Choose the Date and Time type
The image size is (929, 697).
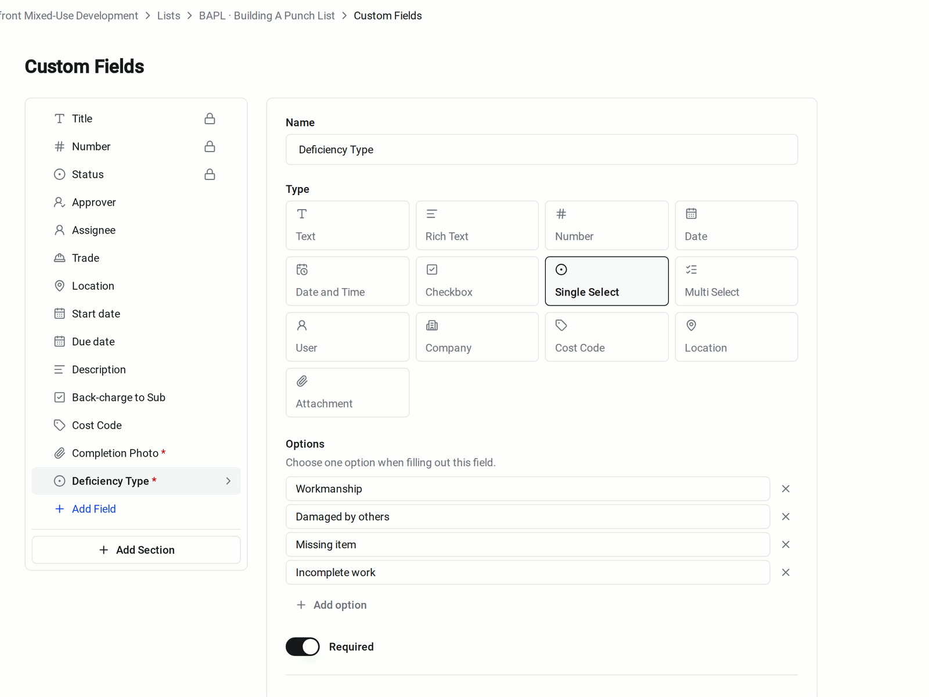pyautogui.click(x=347, y=281)
